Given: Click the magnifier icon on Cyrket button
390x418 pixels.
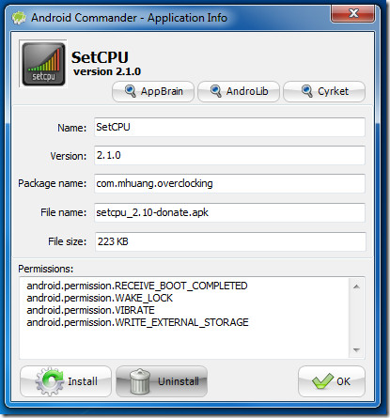Looking at the screenshot, I should tap(307, 91).
